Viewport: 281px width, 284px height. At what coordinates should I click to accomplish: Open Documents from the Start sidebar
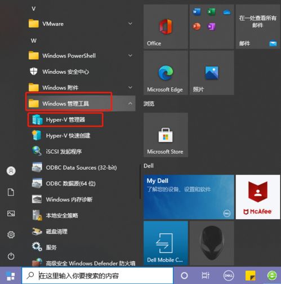coord(11,192)
